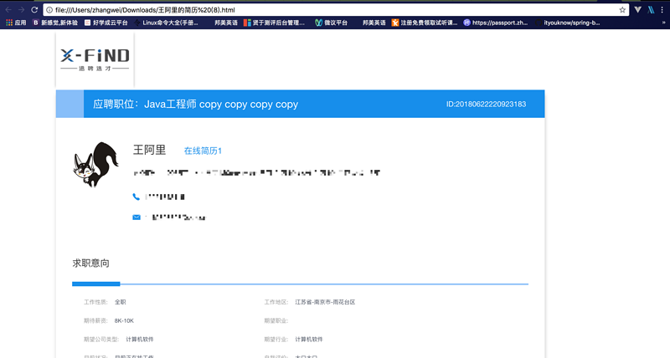
Task: Open the 微议平台 bookmark
Action: pos(331,23)
